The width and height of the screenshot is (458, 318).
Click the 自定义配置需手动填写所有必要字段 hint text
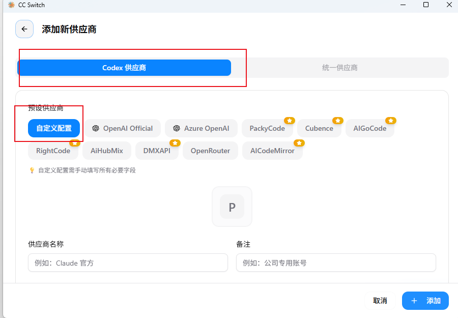coord(87,170)
